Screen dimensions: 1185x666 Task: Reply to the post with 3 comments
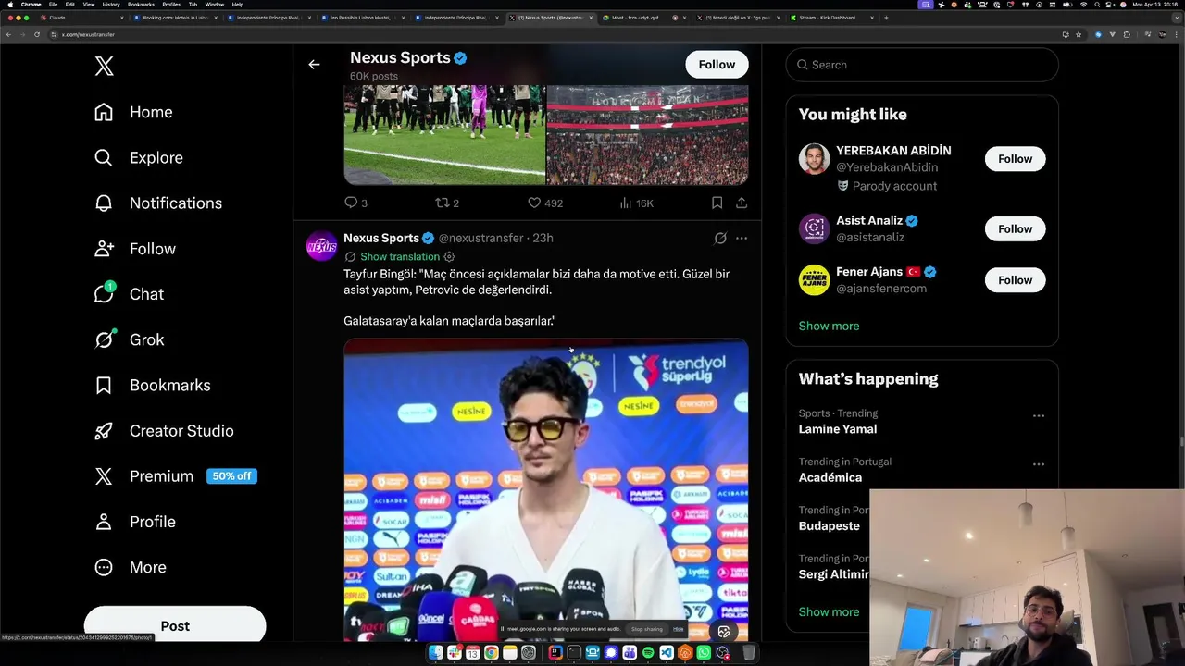click(355, 203)
